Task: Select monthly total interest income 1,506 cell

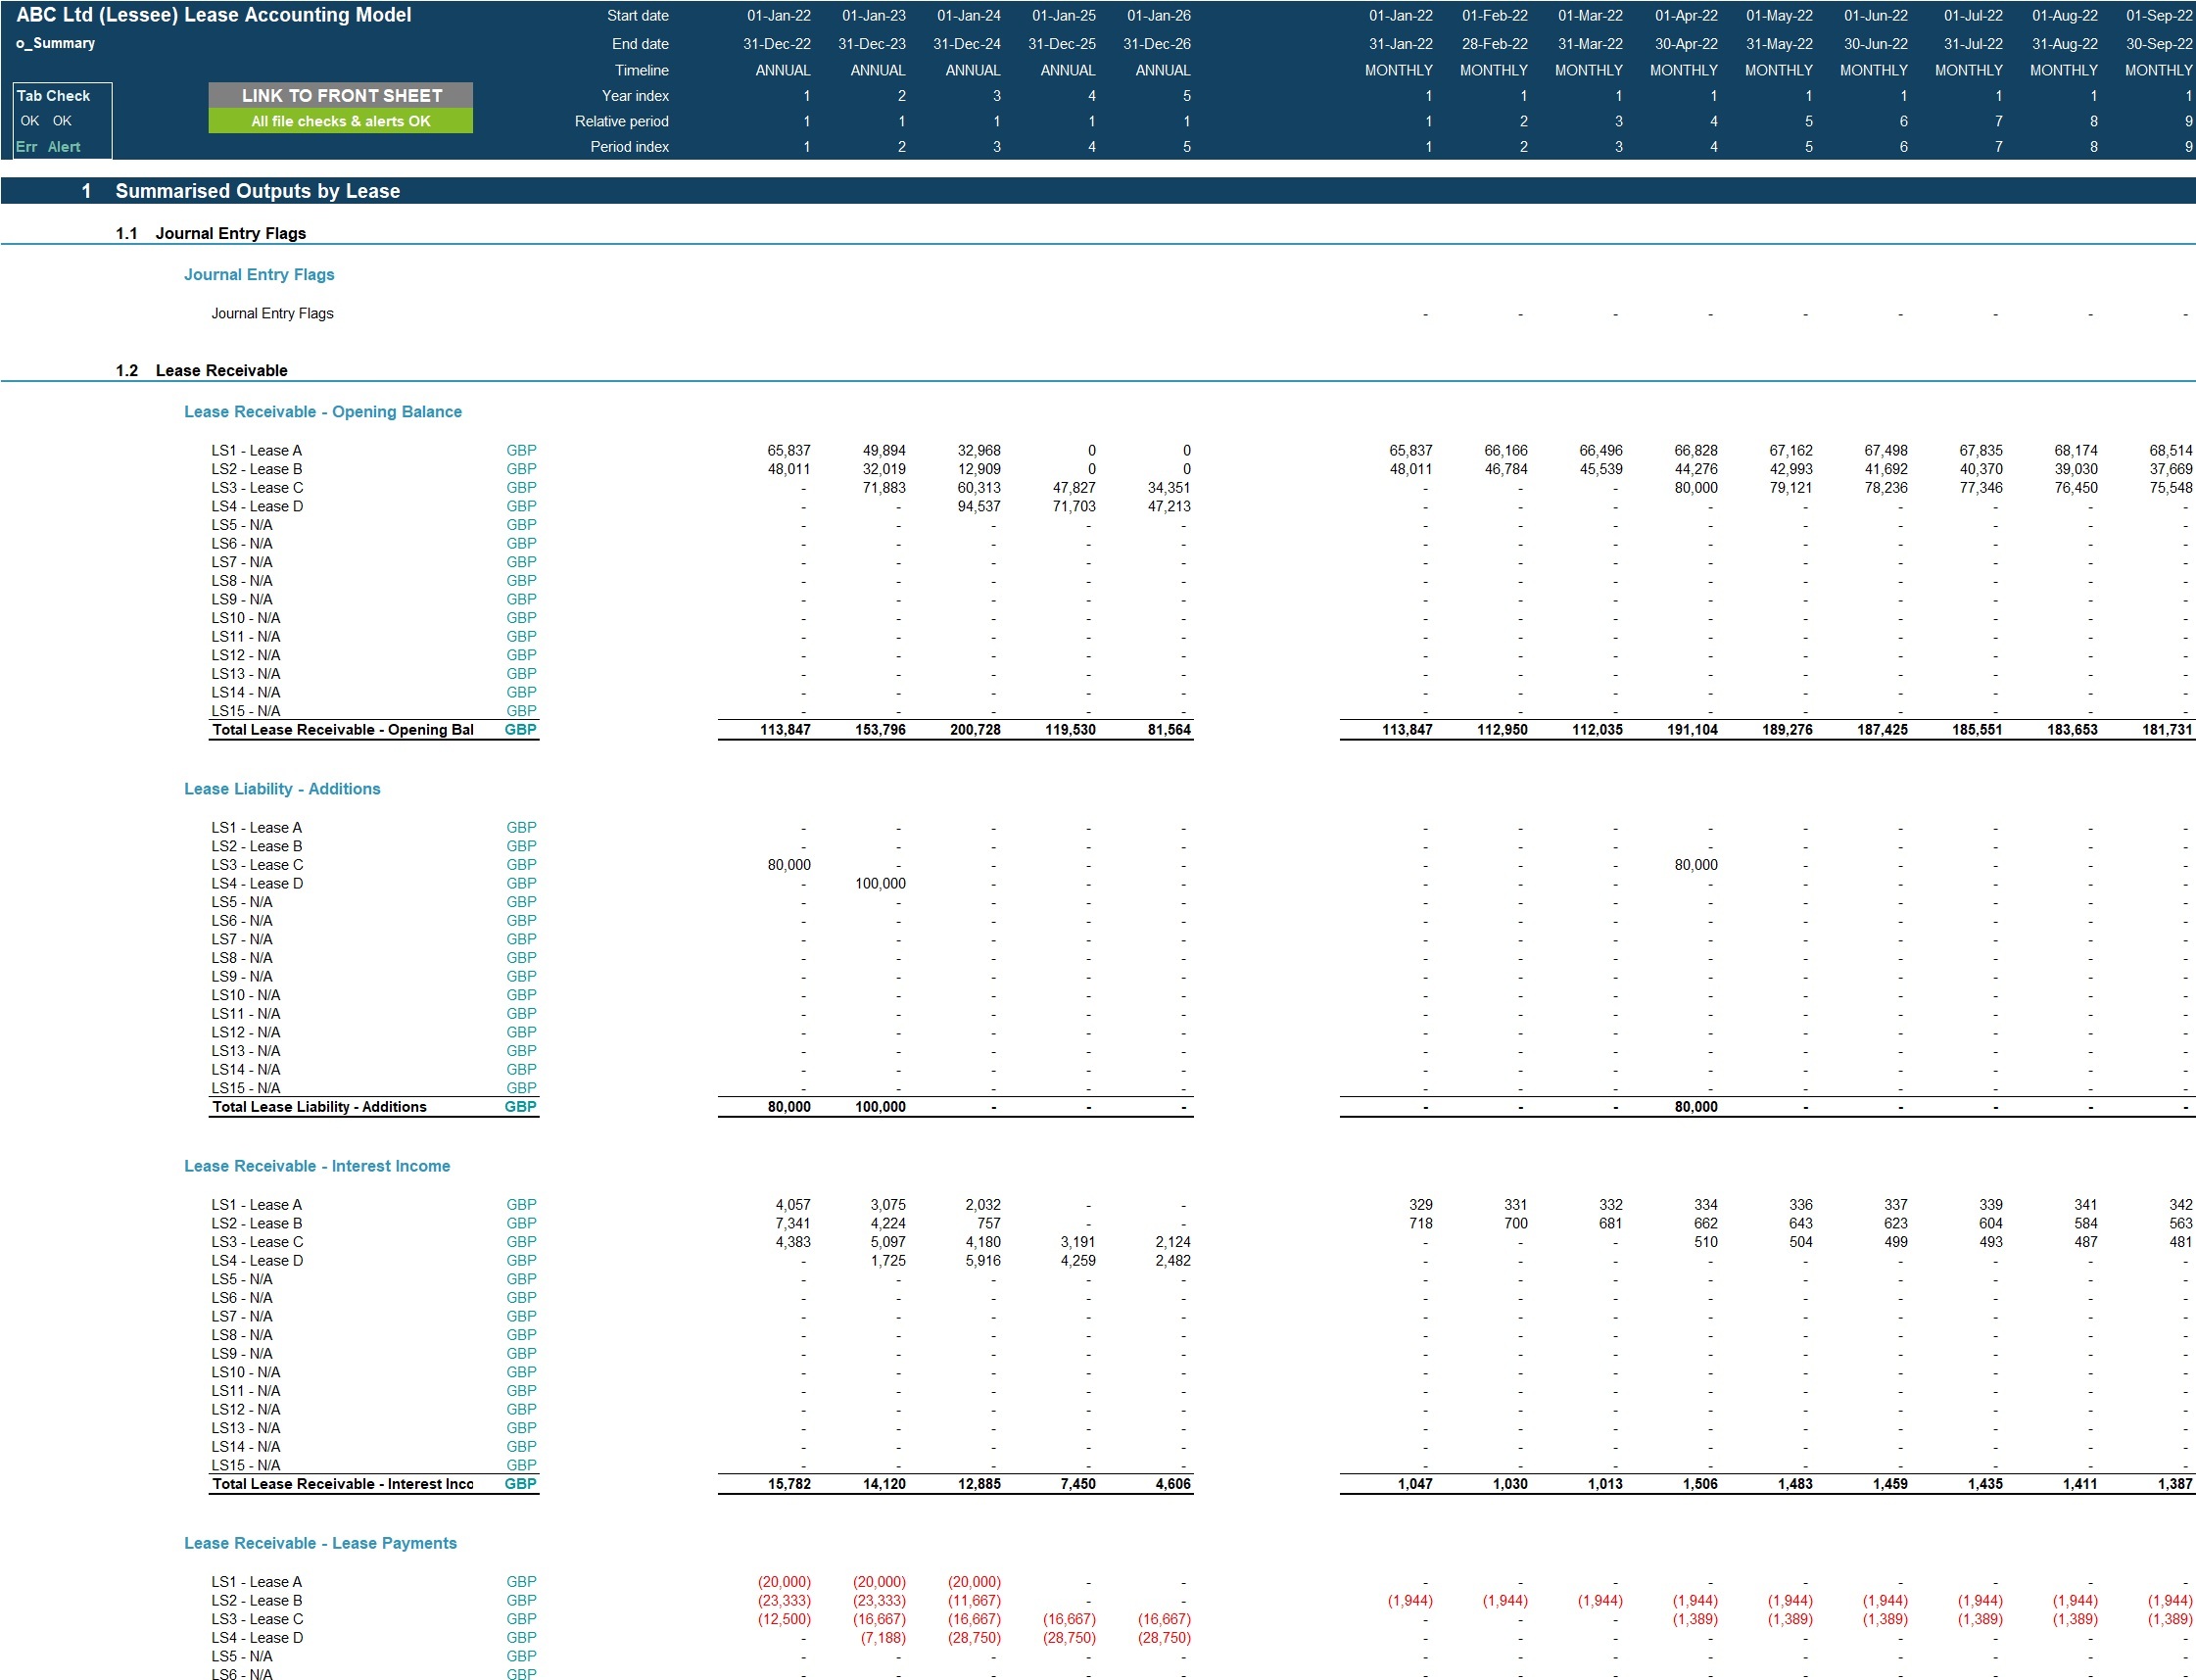Action: [x=1700, y=1483]
